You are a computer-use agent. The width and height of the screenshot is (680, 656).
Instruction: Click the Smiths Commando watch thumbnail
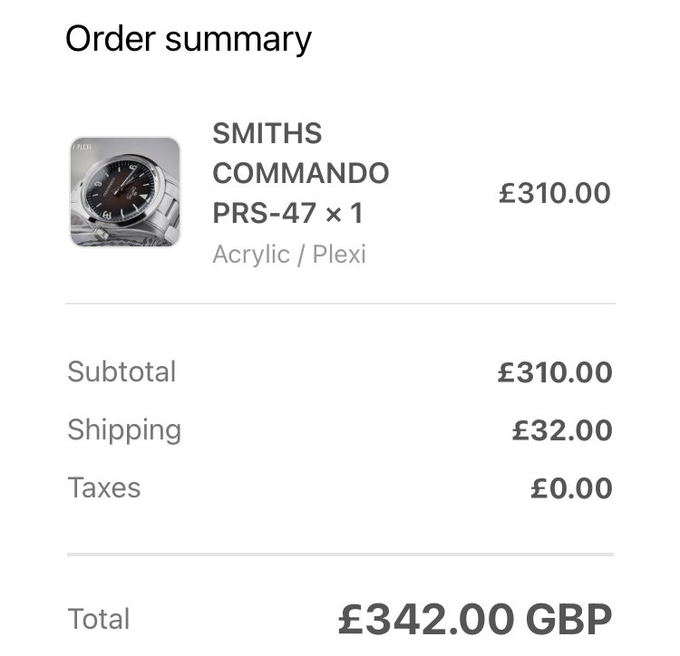pos(125,192)
